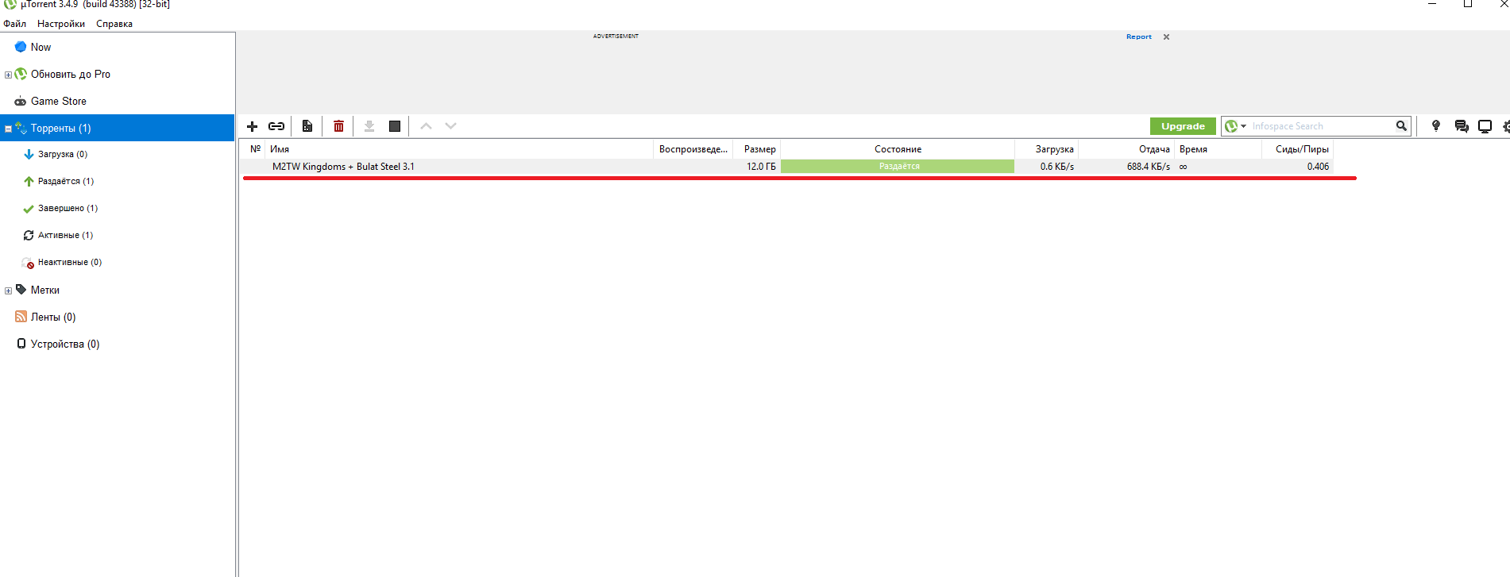Screen dimensions: 1510x577
Task: Sort by Состояние column header
Action: pyautogui.click(x=898, y=148)
